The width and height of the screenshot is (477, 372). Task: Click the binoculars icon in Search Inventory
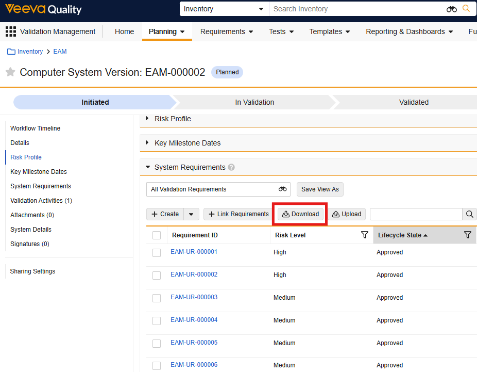point(451,9)
